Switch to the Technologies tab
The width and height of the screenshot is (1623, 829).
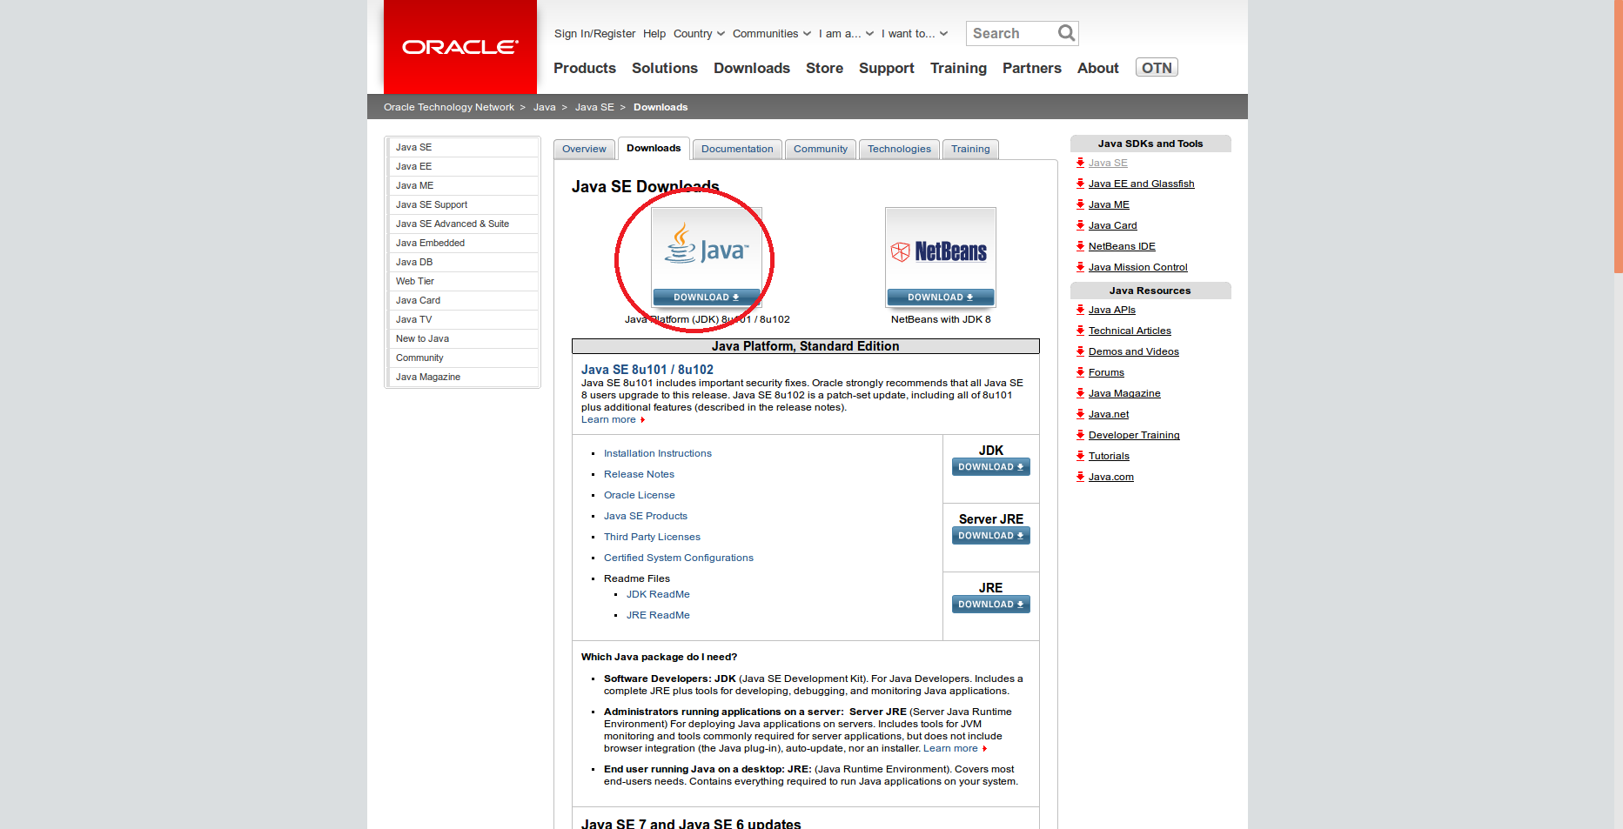click(899, 150)
